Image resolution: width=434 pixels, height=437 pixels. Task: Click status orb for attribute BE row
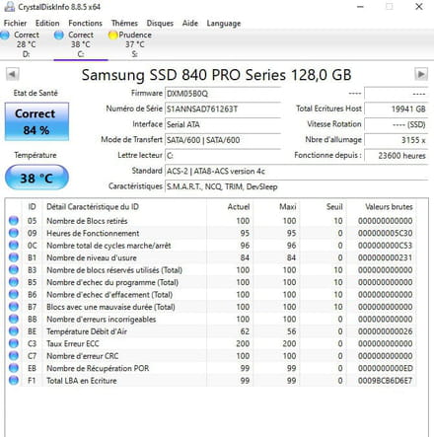pyautogui.click(x=14, y=331)
